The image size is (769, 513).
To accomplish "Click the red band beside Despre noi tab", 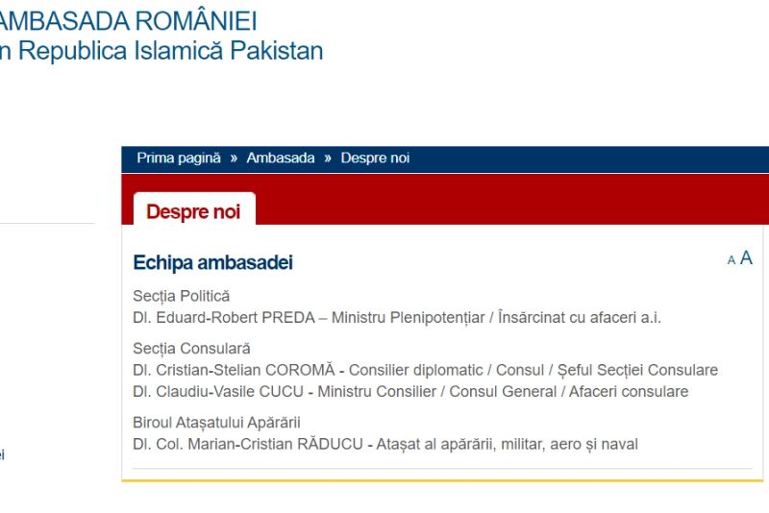I will pyautogui.click(x=512, y=200).
